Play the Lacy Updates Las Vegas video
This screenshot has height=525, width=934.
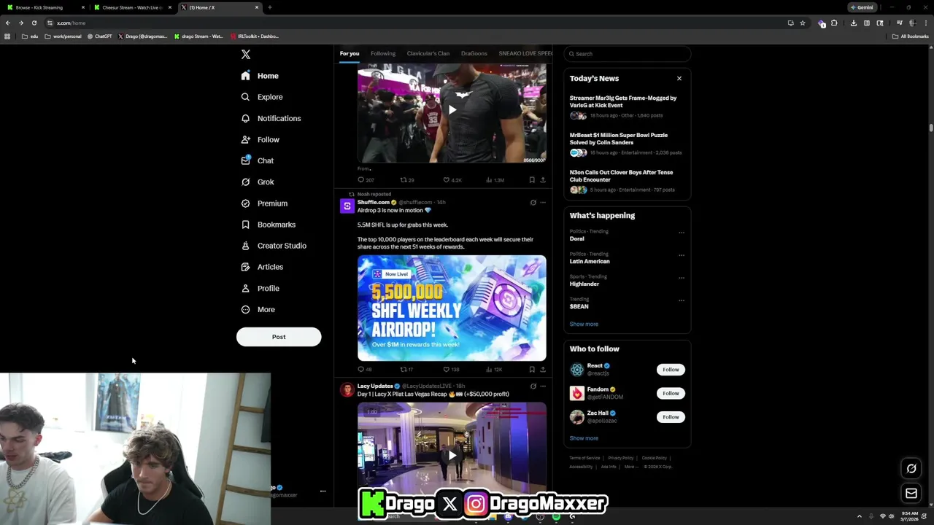(x=452, y=455)
